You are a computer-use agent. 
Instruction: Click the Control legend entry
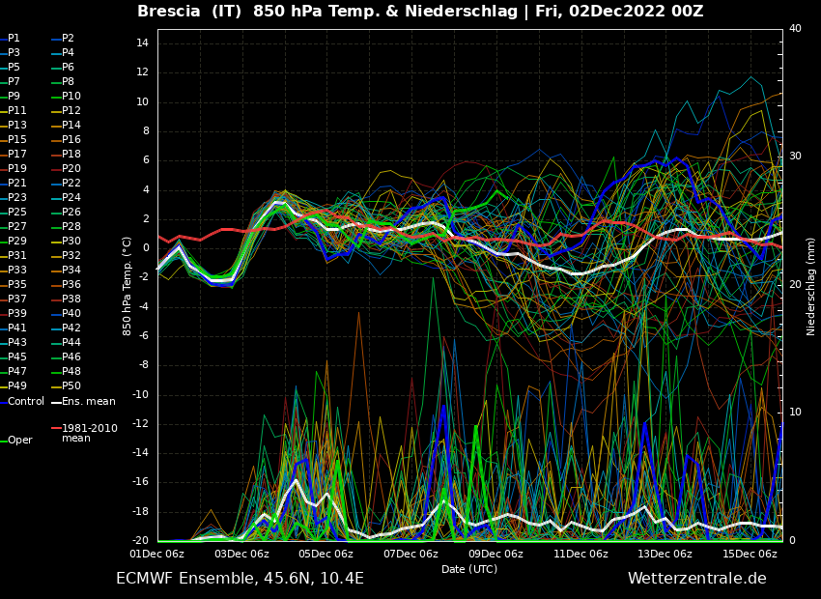pos(26,401)
